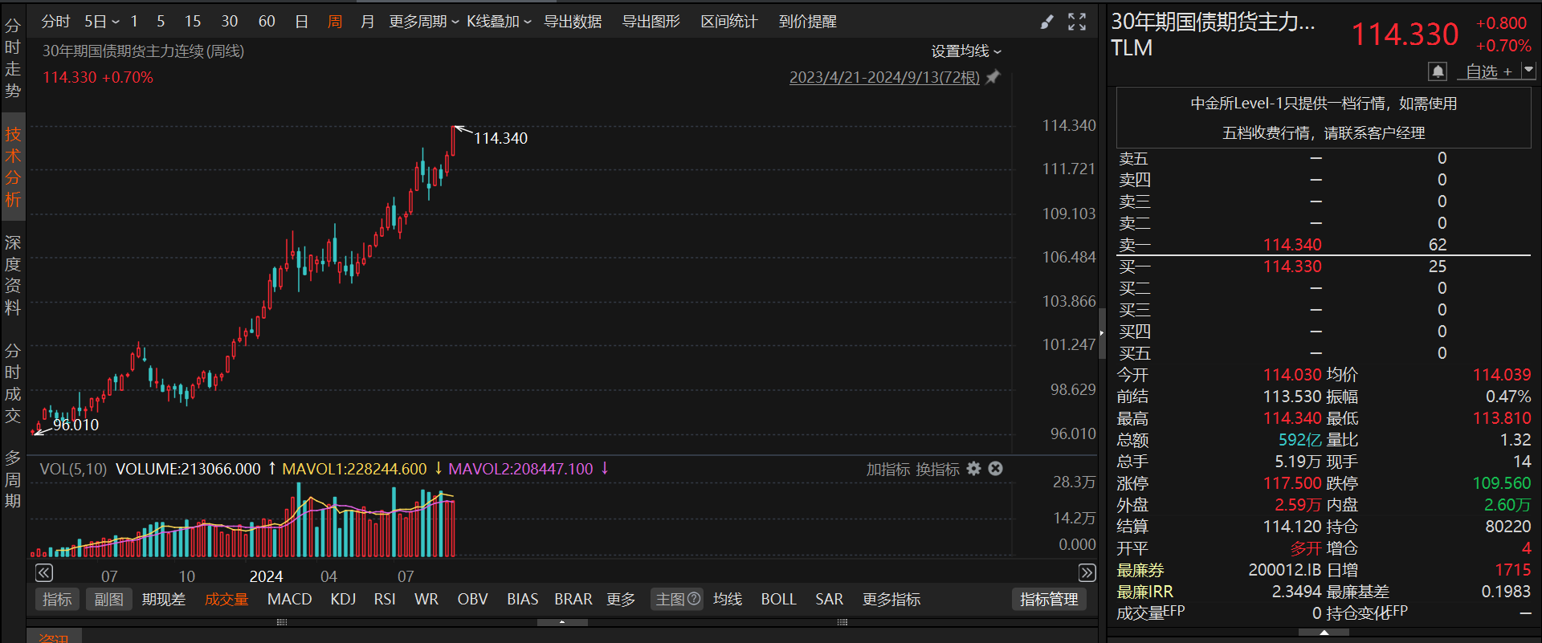This screenshot has height=643, width=1542.
Task: Switch sub-chart to MACD
Action: point(289,600)
